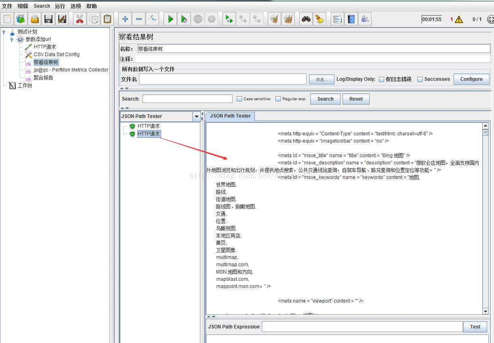Focus the Search text field
Image resolution: width=494 pixels, height=343 pixels.
coord(187,99)
